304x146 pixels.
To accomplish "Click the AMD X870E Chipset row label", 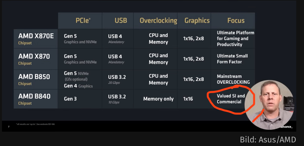I will [36, 39].
